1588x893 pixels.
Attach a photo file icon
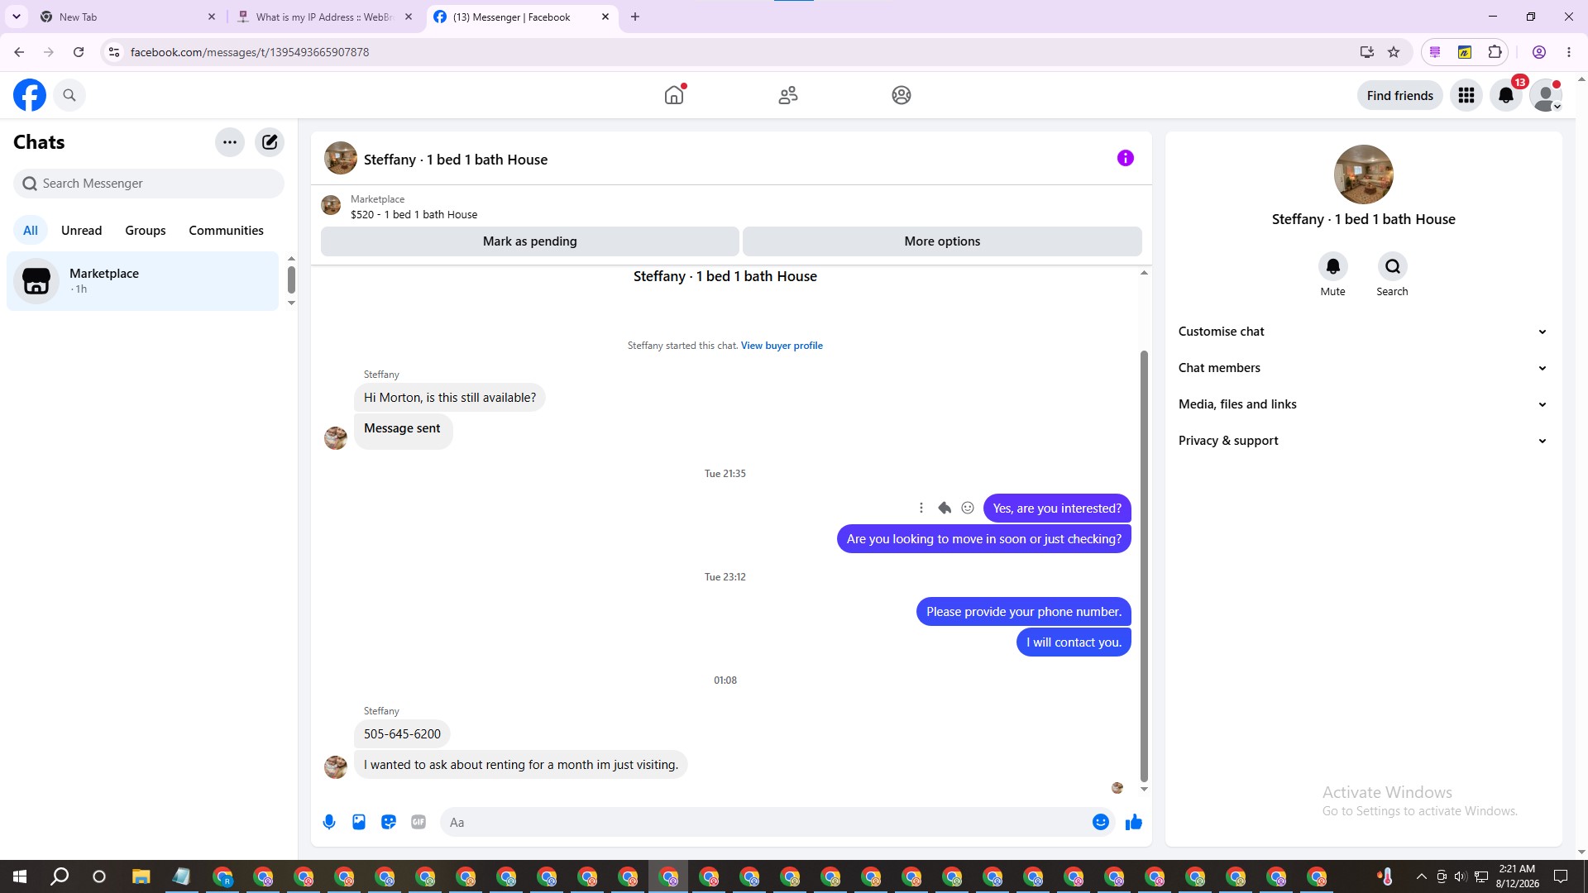pyautogui.click(x=359, y=822)
